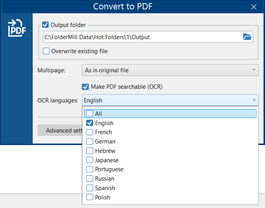Select French in the OCR list

(x=90, y=132)
